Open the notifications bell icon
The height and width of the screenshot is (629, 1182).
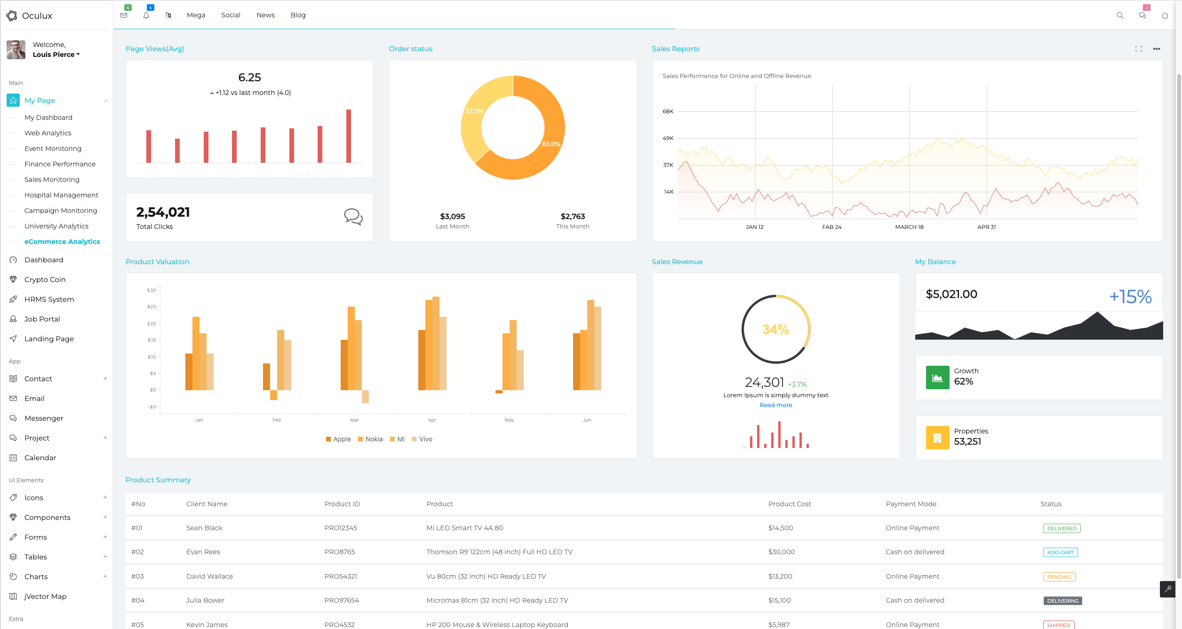point(146,15)
